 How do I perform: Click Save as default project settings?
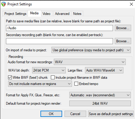click(111, 114)
